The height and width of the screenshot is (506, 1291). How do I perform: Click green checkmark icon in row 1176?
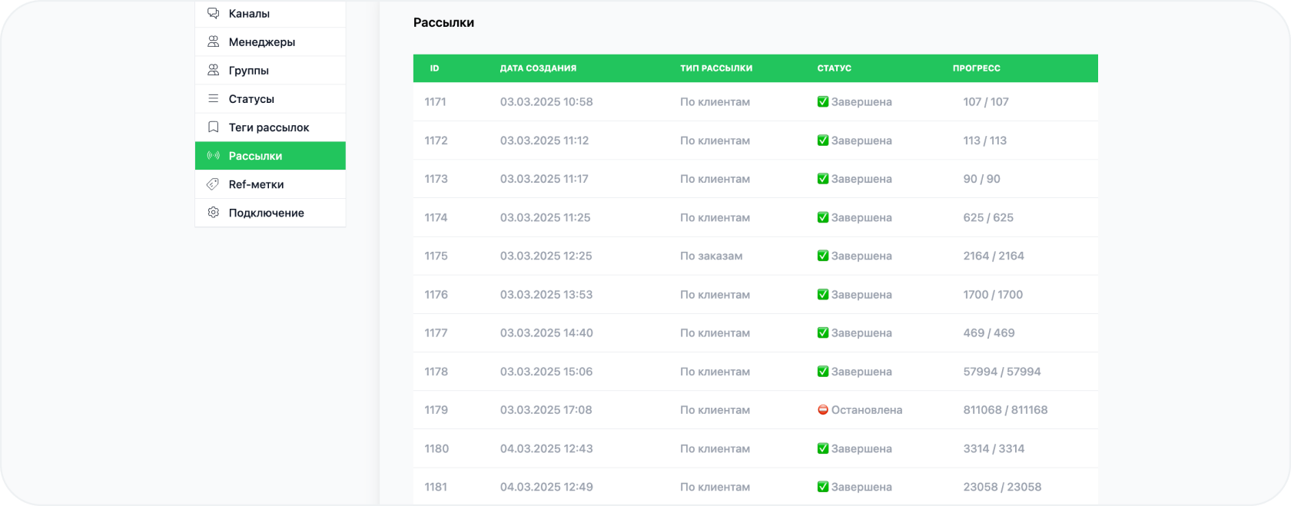pyautogui.click(x=823, y=294)
